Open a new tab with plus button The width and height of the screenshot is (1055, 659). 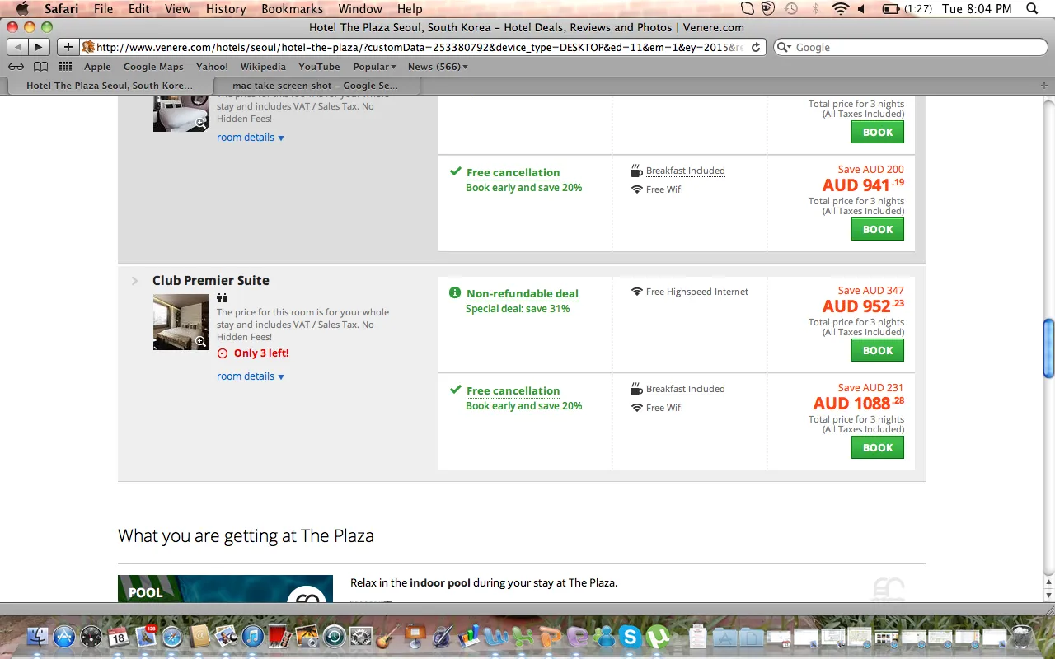(1045, 85)
